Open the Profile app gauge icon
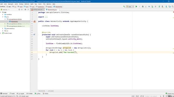Screen dimensions: 174x97 [x=149, y=6]
